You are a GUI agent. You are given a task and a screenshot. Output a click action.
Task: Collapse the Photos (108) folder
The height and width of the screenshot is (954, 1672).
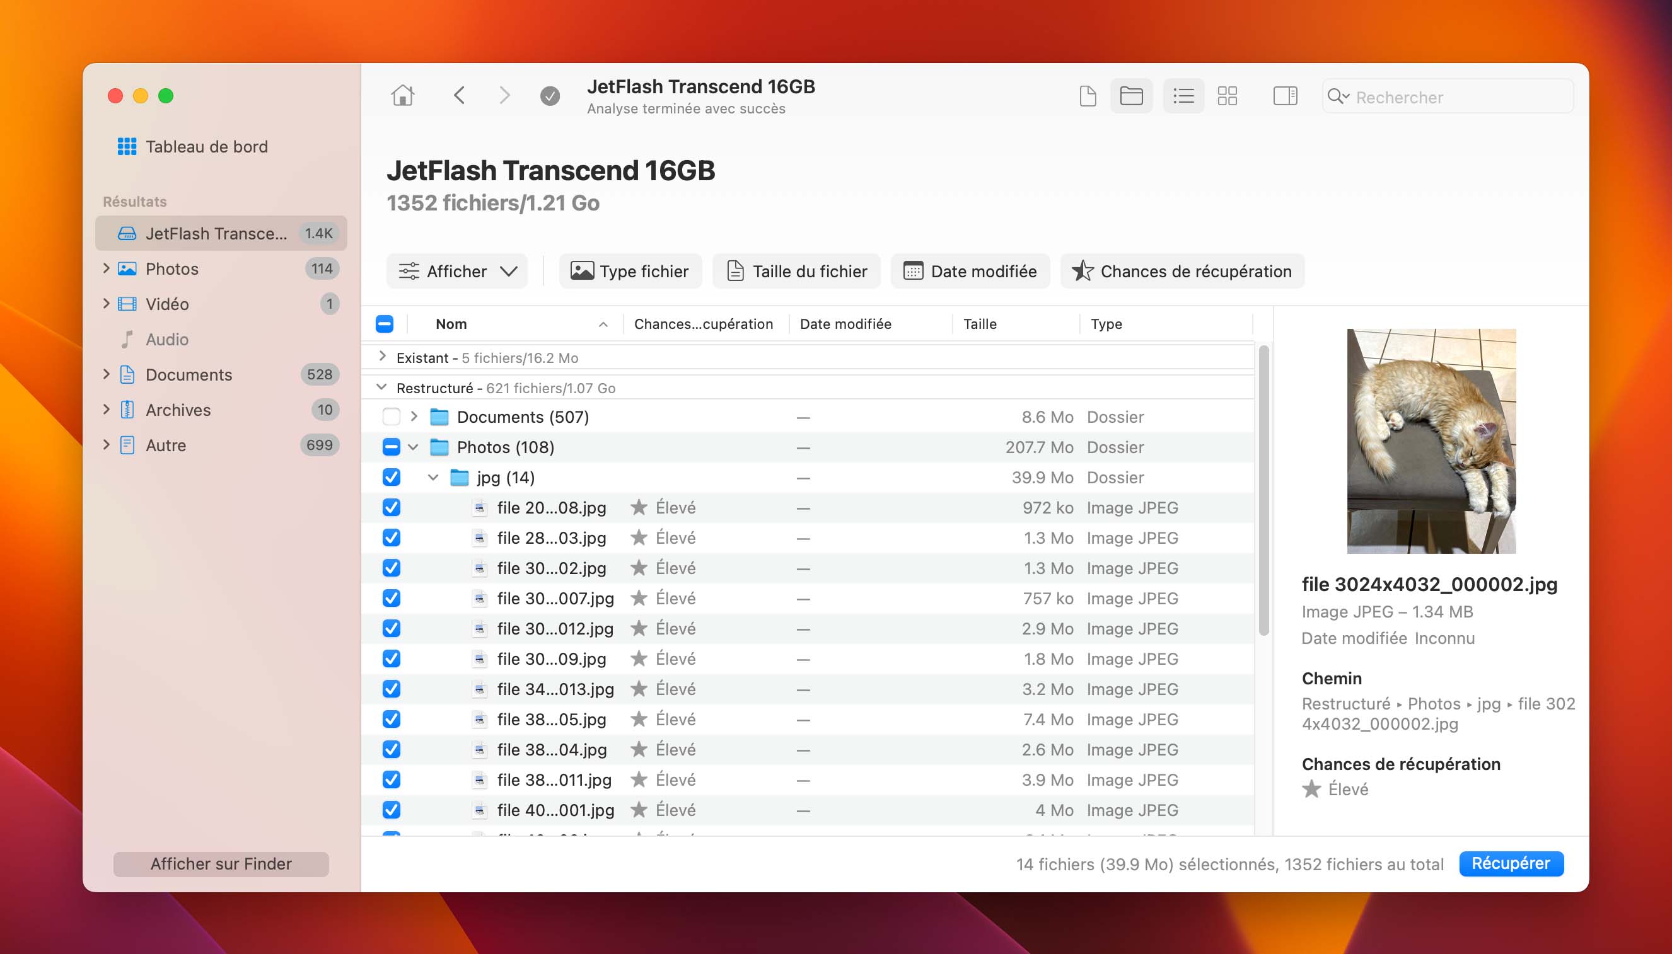pos(413,447)
